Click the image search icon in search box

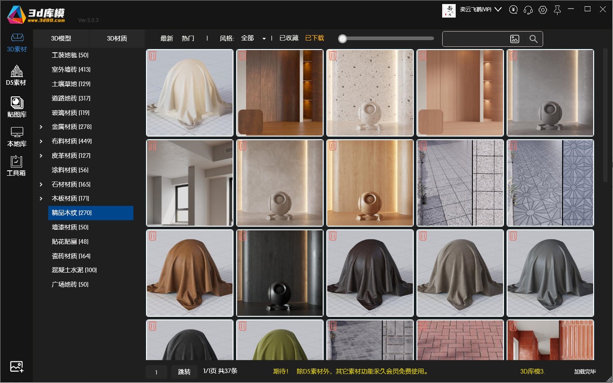(515, 39)
